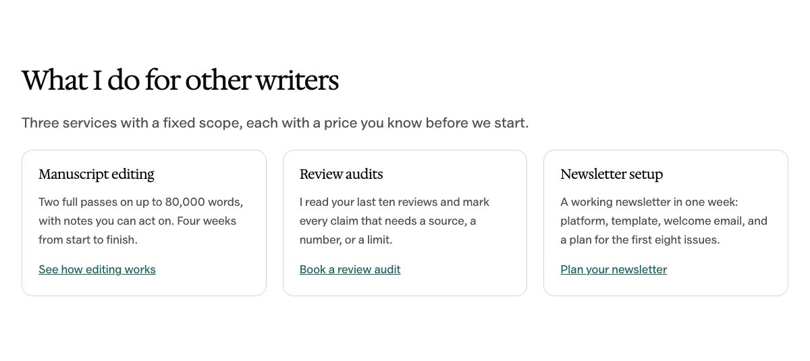The width and height of the screenshot is (810, 361).
Task: Follow the 'Book a review audit' link
Action: coord(350,269)
